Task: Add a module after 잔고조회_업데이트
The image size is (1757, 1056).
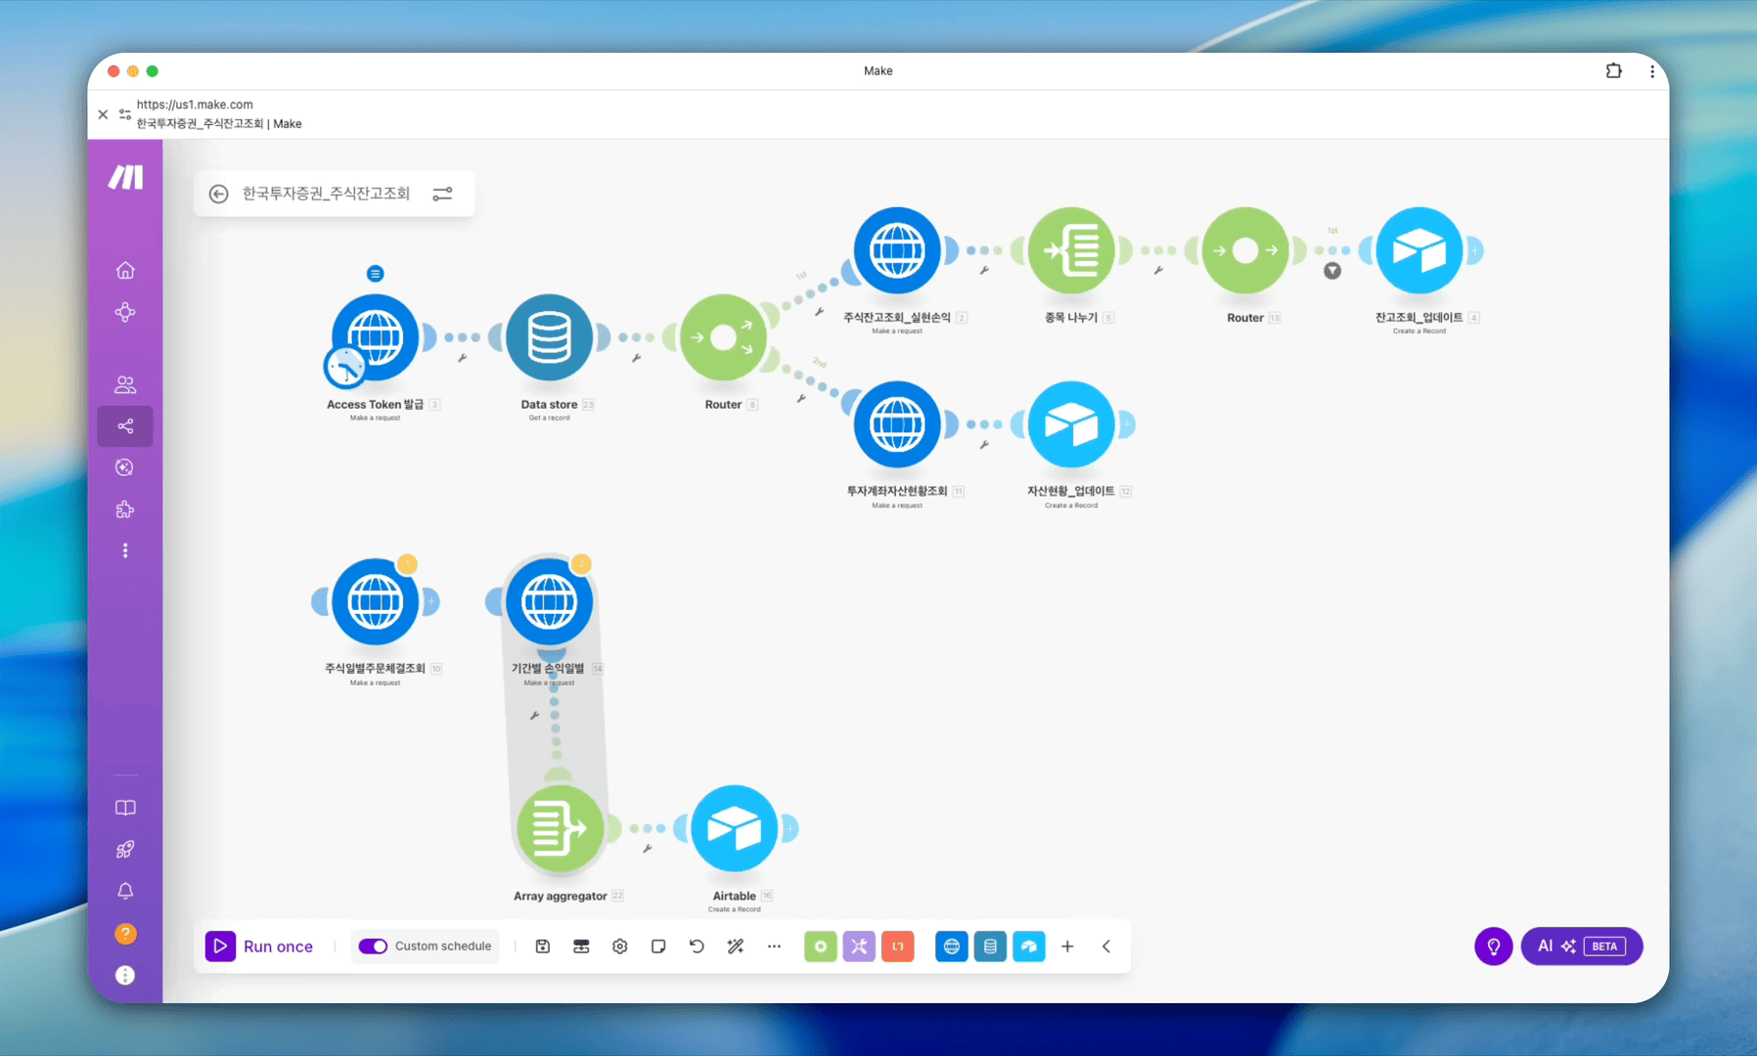Action: pos(1474,250)
